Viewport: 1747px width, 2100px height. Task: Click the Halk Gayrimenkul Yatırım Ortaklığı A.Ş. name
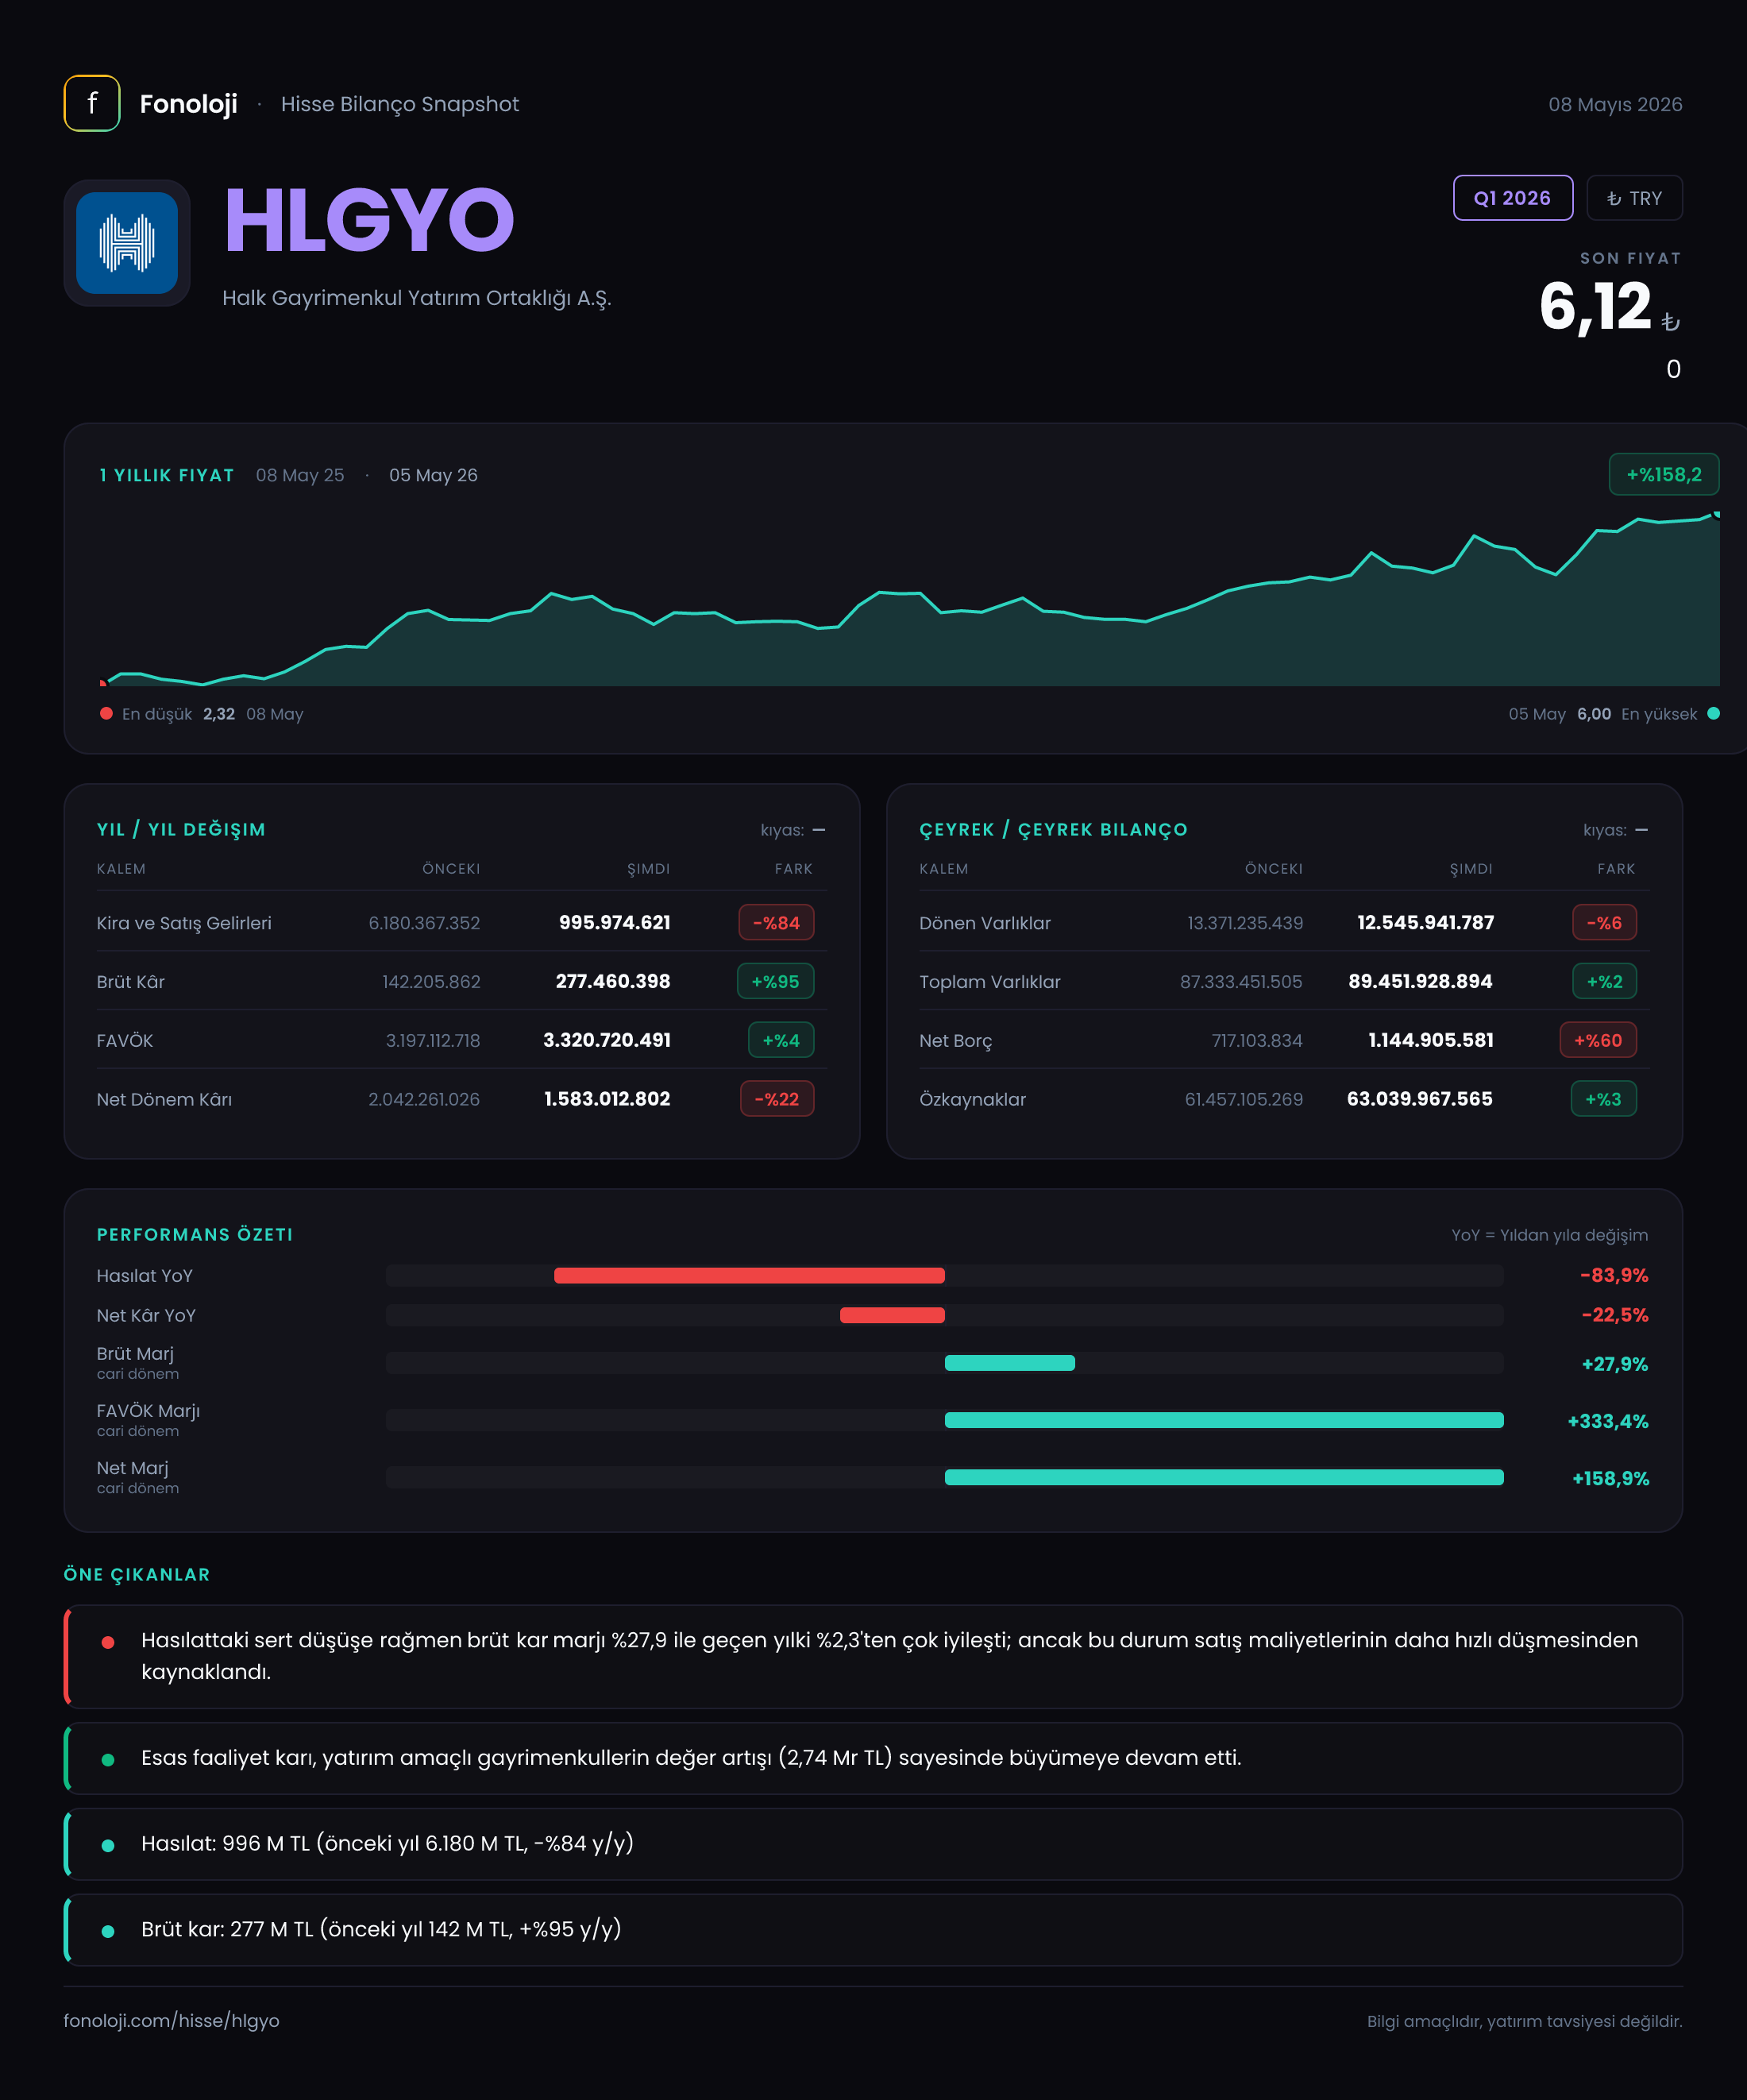(x=417, y=298)
